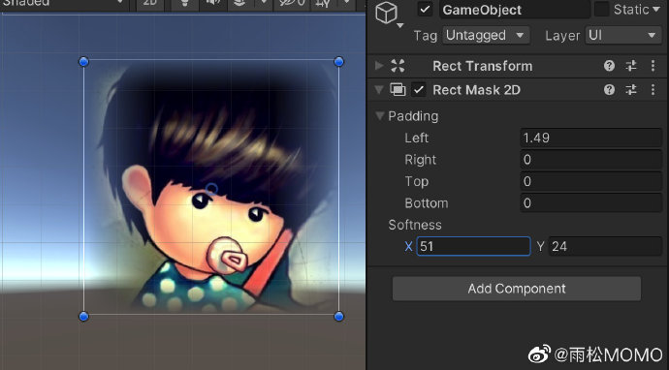Viewport: 669px width, 370px height.
Task: Click the top-left blue rect handle
Action: [83, 62]
